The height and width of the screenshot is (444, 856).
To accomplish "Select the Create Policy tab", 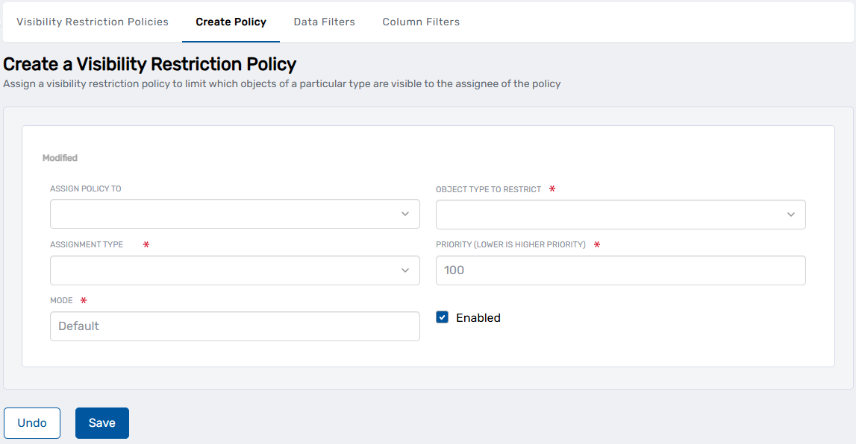I will pos(231,22).
